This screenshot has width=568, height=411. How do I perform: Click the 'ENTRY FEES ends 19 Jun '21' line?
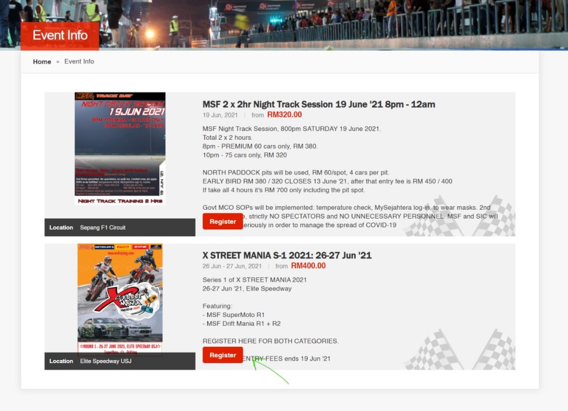tap(286, 358)
